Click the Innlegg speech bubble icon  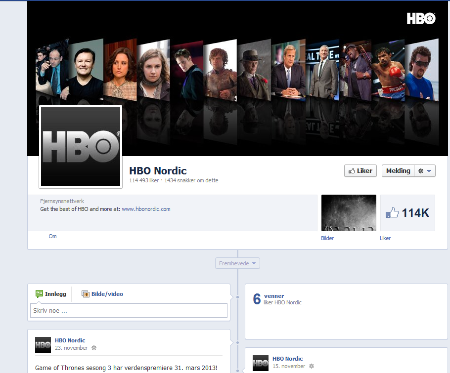[39, 294]
